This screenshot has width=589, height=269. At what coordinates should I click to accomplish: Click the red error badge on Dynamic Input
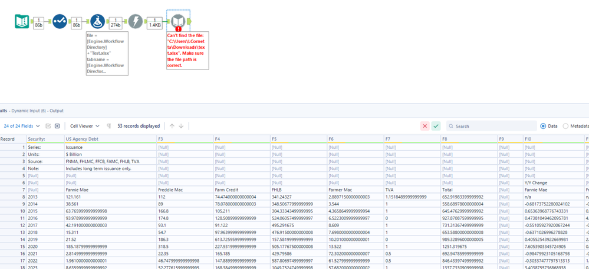tap(179, 29)
